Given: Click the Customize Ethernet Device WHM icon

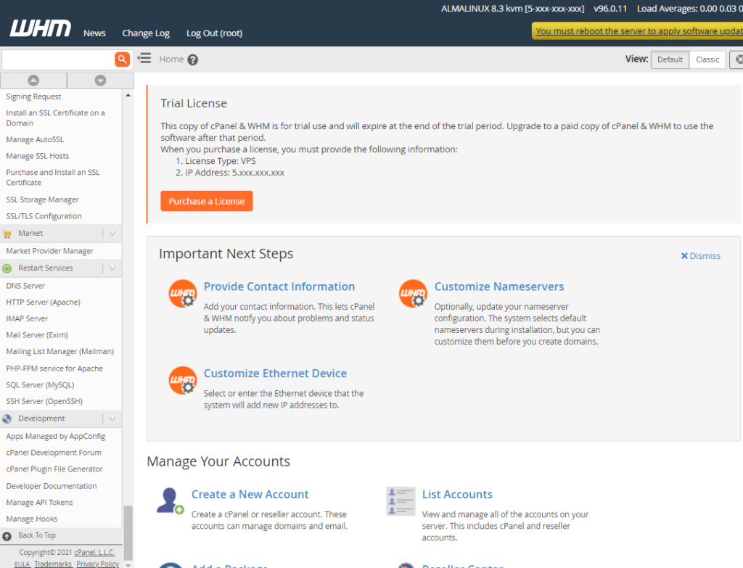Looking at the screenshot, I should pyautogui.click(x=182, y=381).
